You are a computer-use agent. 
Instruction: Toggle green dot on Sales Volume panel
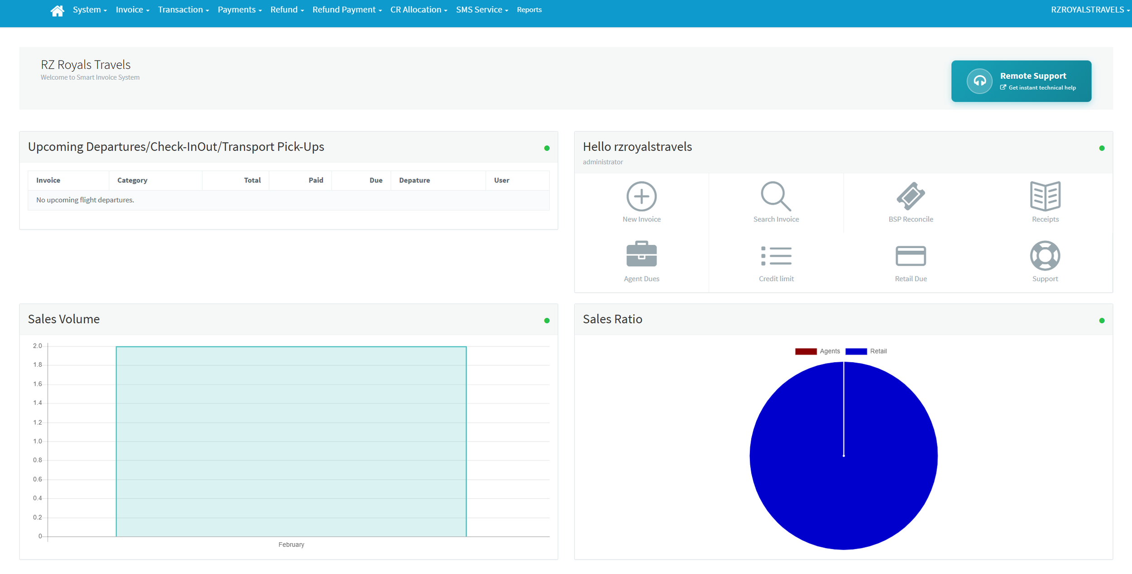[547, 320]
